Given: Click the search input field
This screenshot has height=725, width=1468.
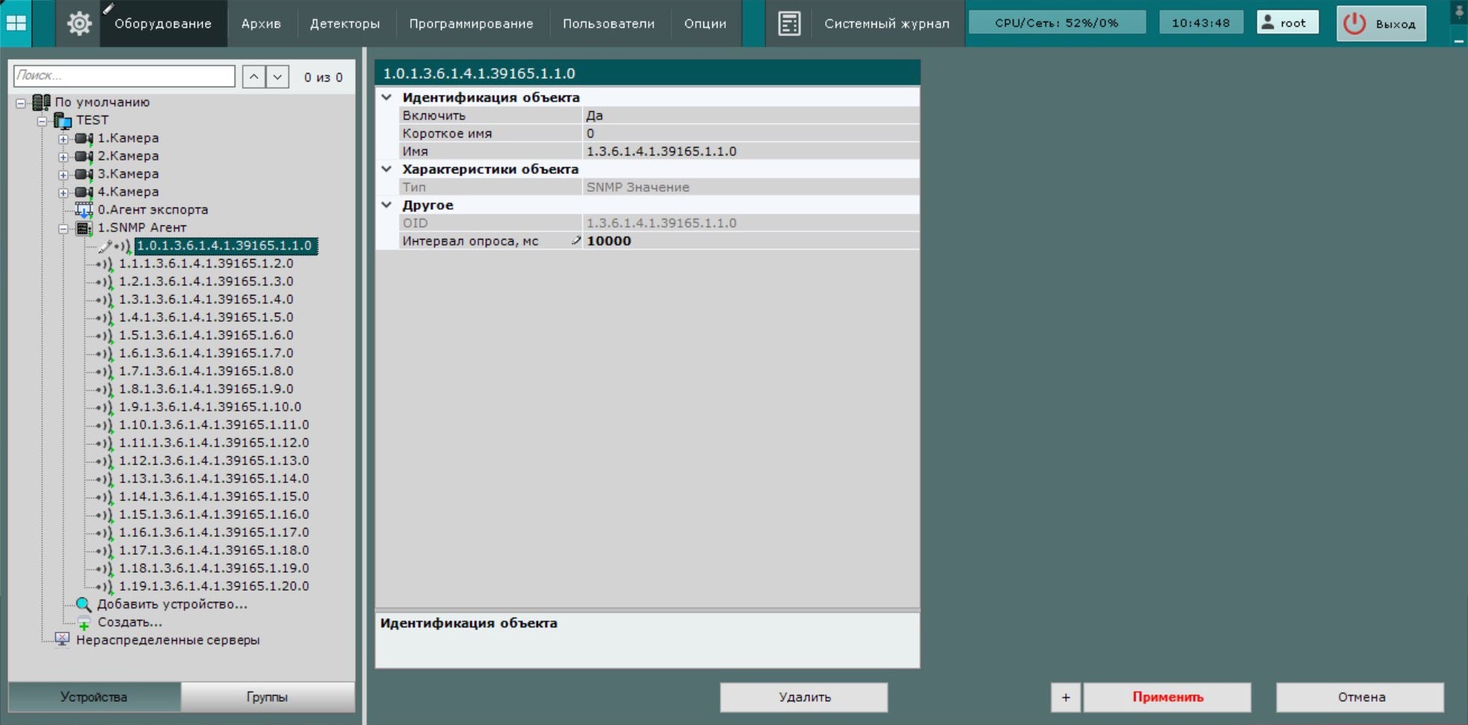Looking at the screenshot, I should 124,75.
